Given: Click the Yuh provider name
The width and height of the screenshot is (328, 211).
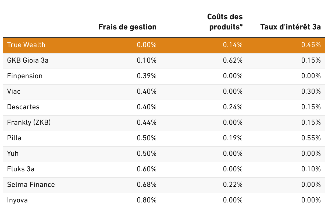Looking at the screenshot, I should (x=13, y=153).
